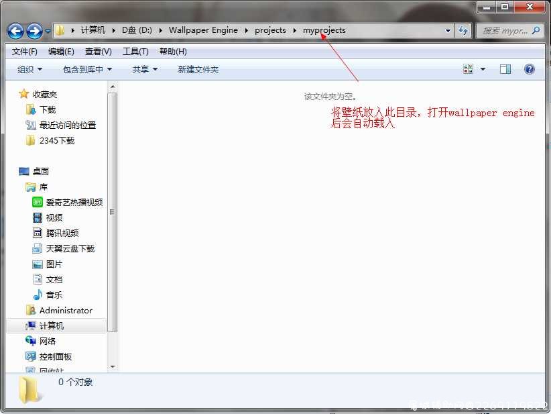Toggle the preview pane icon
This screenshot has width=551, height=414.
pos(505,69)
